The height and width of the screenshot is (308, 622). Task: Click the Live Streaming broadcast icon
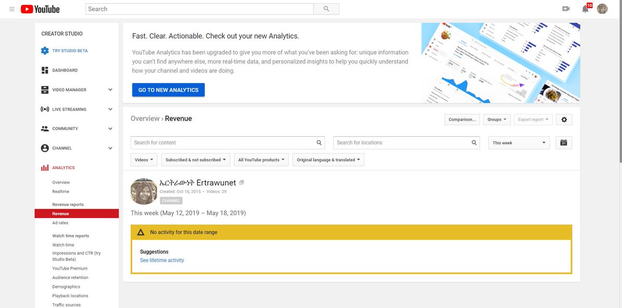click(45, 109)
